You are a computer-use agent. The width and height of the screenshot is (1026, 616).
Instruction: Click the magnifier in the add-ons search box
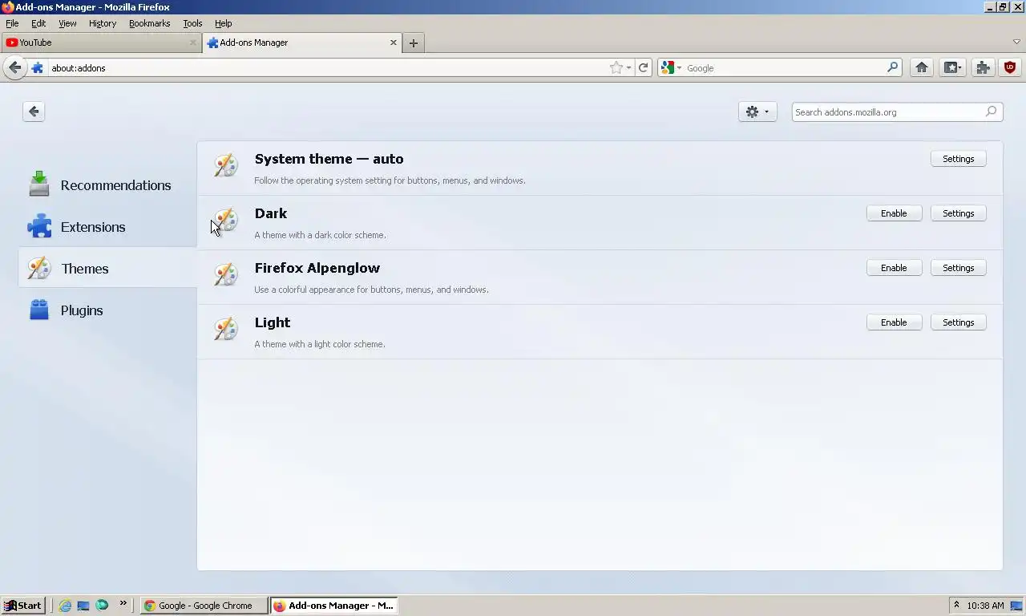(x=992, y=111)
